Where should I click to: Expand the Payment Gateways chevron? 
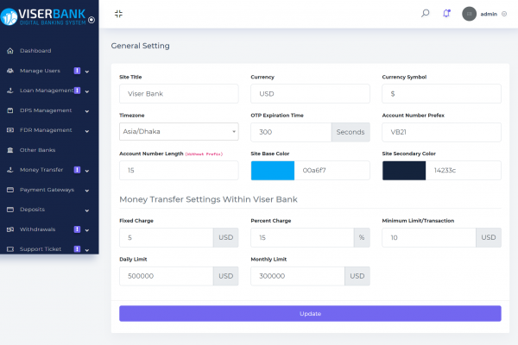click(x=87, y=191)
